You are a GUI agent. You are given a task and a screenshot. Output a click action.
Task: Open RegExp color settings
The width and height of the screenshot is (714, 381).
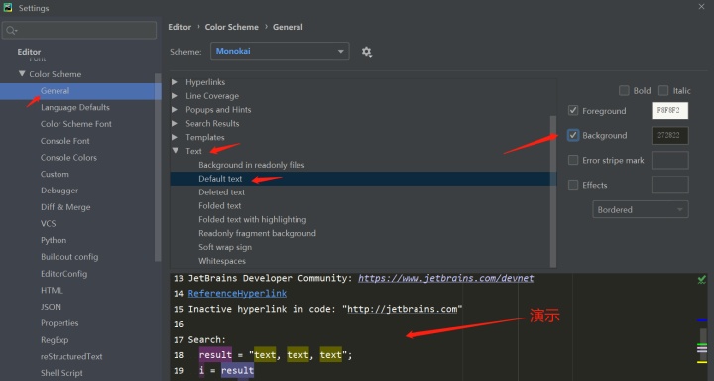pyautogui.click(x=55, y=340)
